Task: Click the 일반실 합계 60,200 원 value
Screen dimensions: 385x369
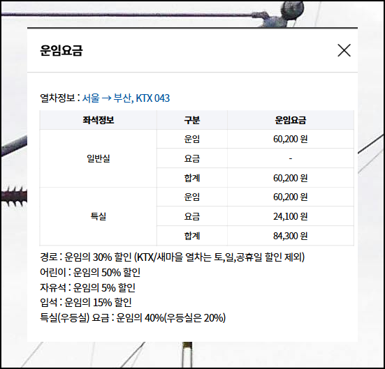Action: pos(291,178)
